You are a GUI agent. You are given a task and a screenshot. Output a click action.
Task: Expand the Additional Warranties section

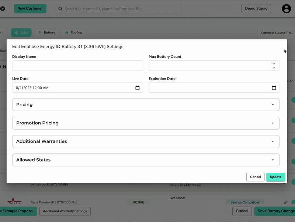pyautogui.click(x=146, y=141)
